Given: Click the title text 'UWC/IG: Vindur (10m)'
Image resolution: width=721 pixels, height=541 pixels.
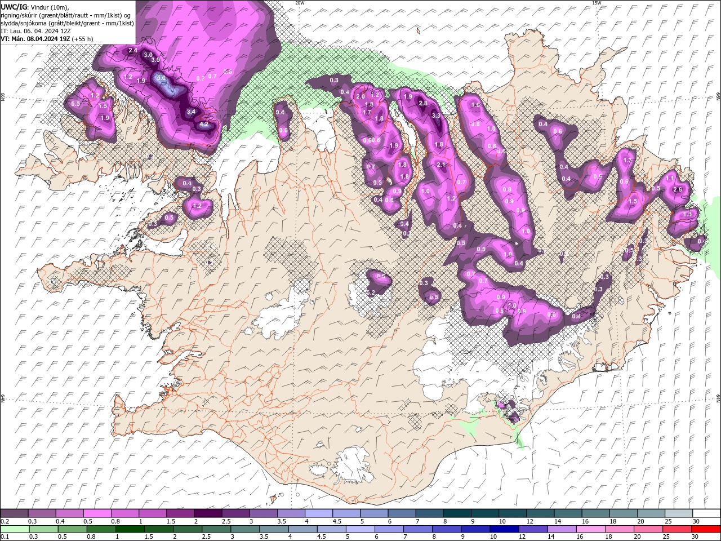Looking at the screenshot, I should (34, 7).
